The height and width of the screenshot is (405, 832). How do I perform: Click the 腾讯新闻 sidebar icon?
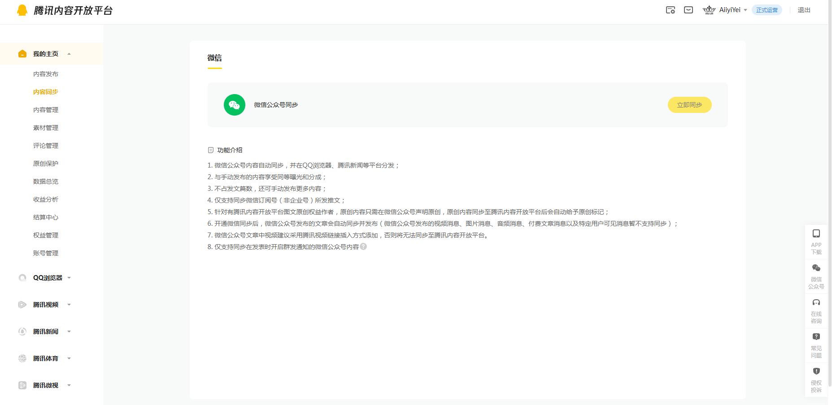[22, 332]
